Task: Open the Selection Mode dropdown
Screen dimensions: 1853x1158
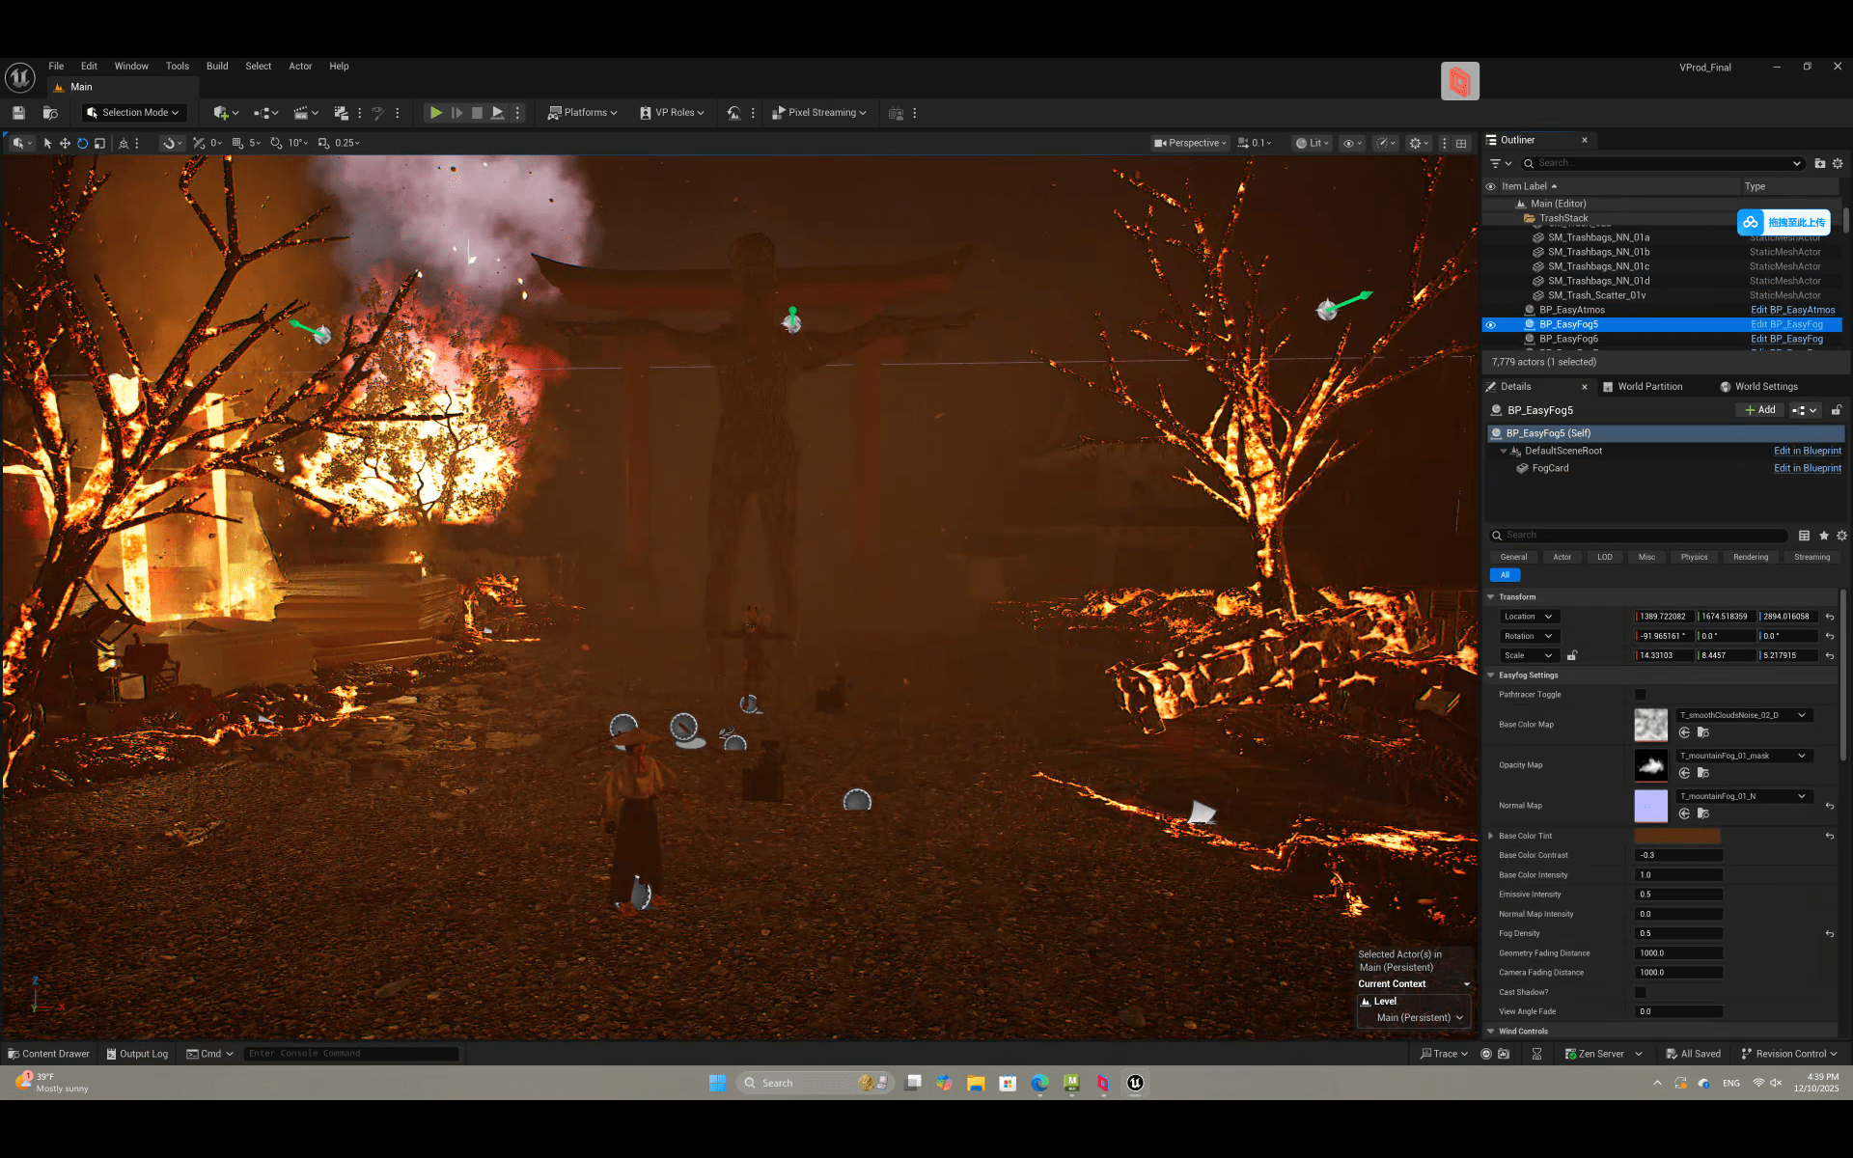Action: (134, 113)
